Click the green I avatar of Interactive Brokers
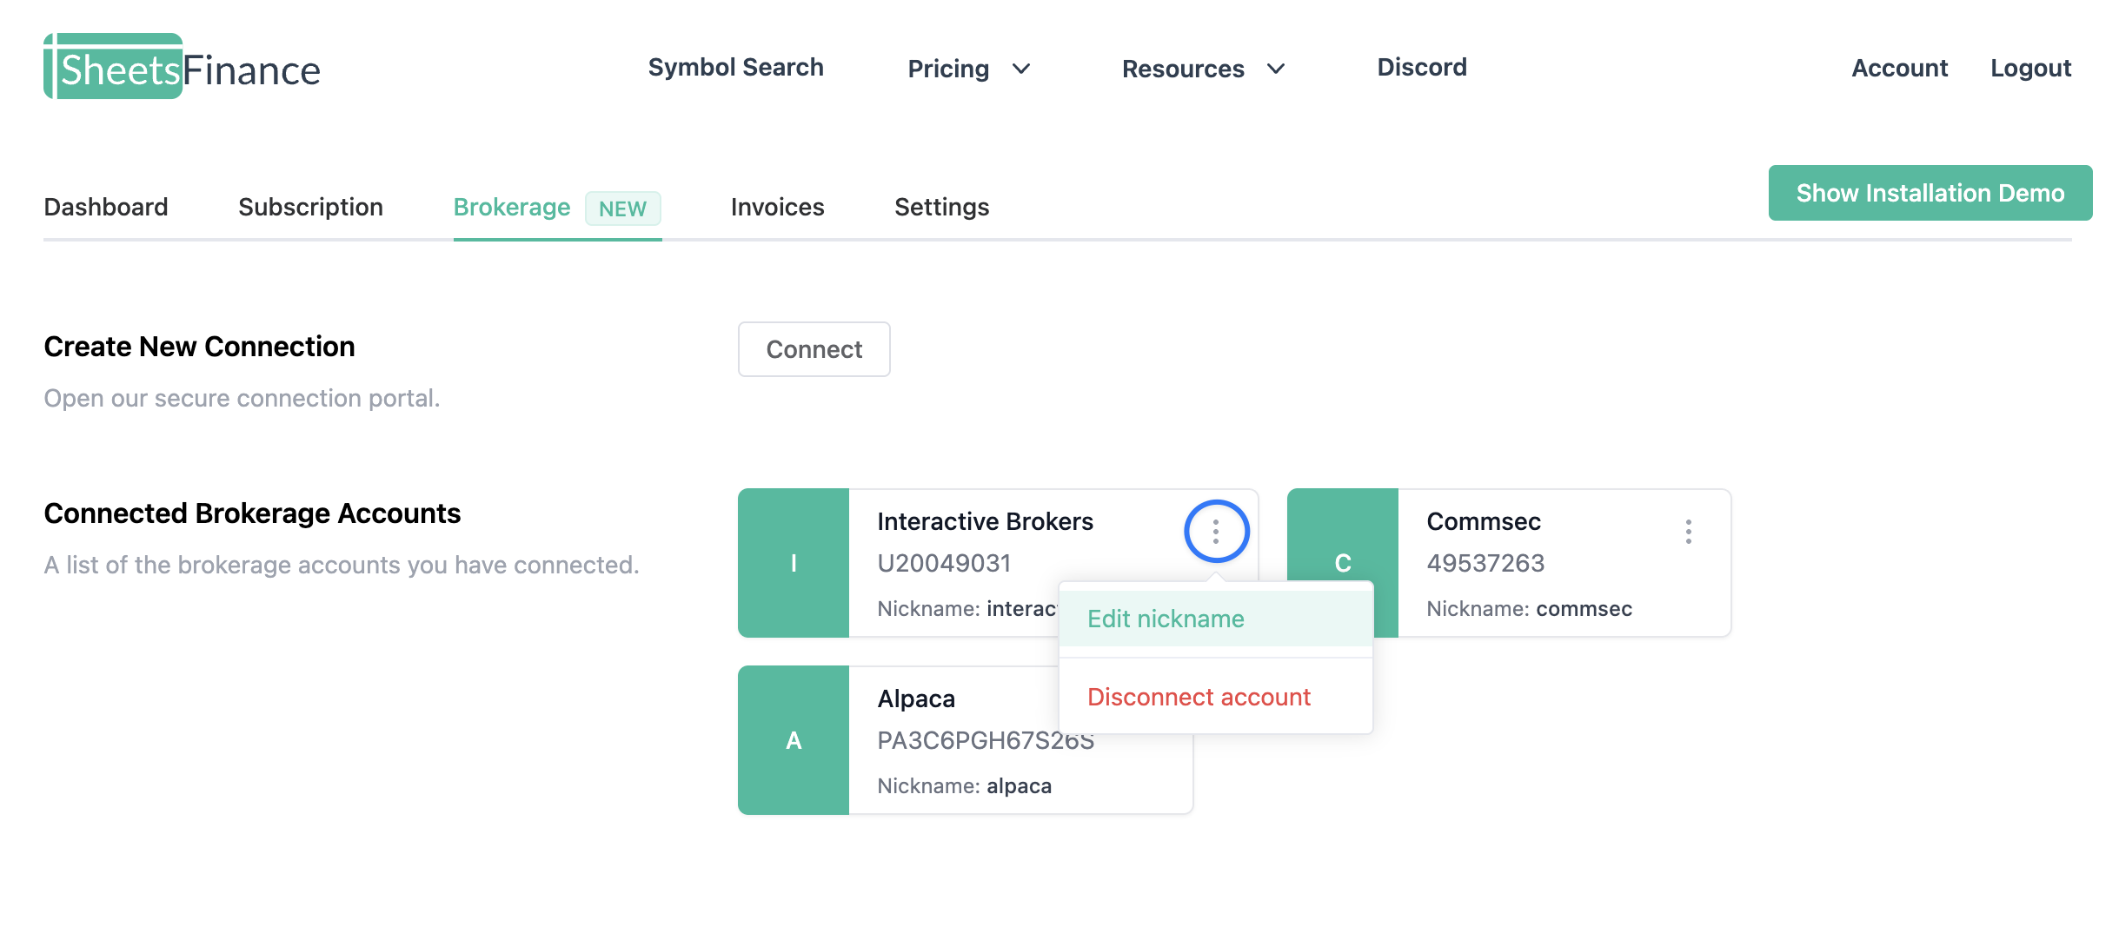The width and height of the screenshot is (2119, 940). [794, 563]
